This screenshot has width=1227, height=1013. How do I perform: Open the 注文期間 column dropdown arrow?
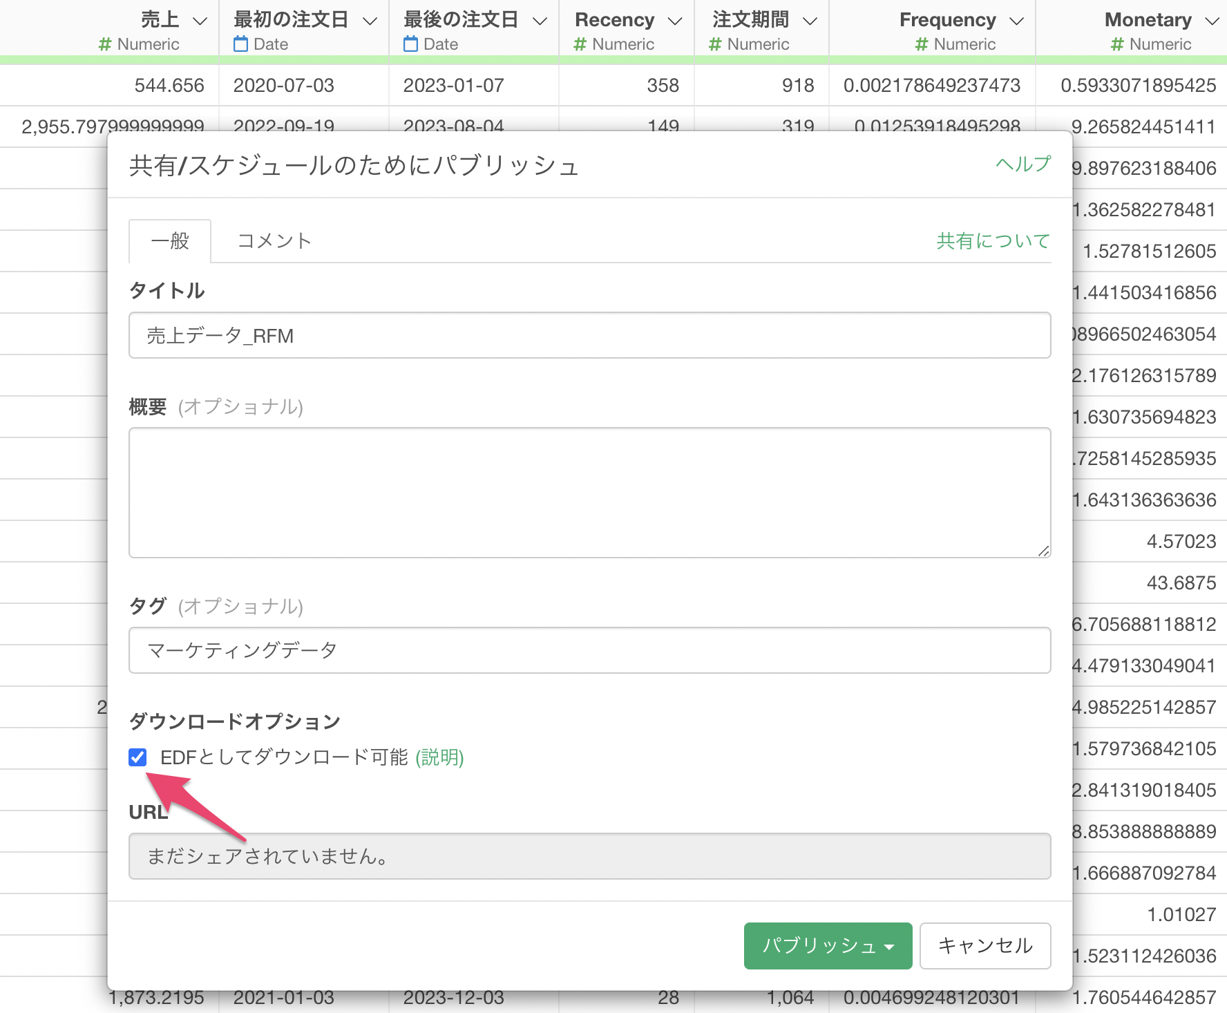[x=810, y=21]
